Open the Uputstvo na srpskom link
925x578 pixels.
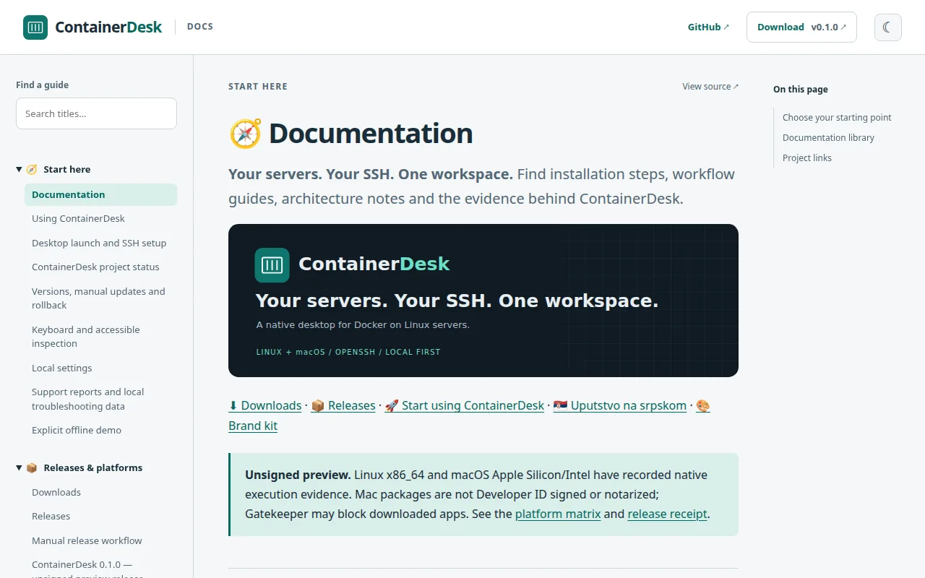point(620,406)
